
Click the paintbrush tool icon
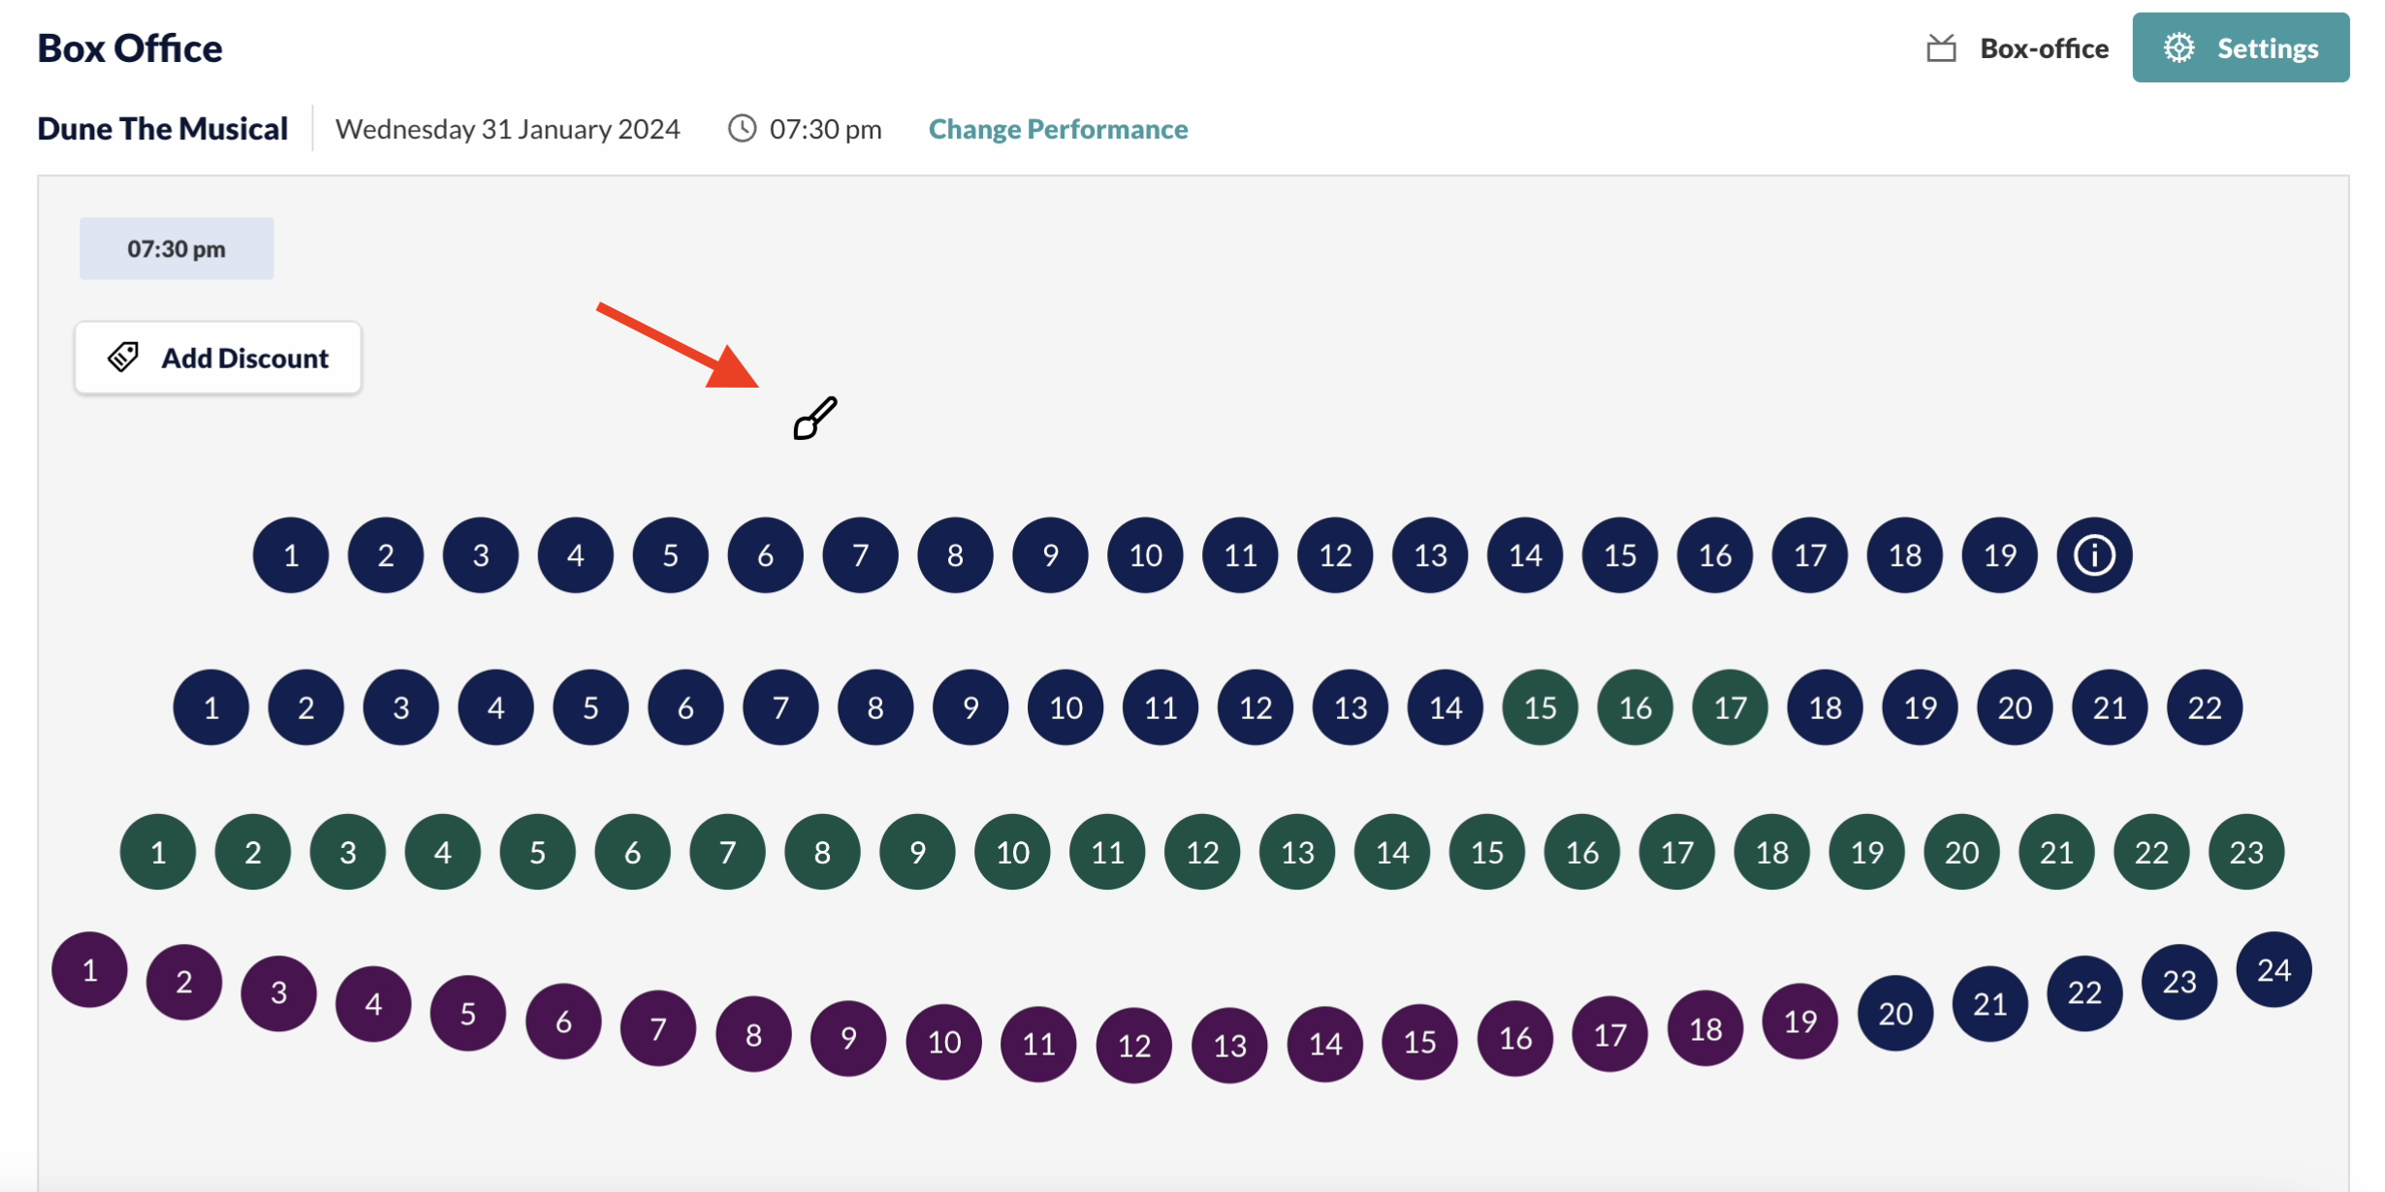tap(814, 418)
